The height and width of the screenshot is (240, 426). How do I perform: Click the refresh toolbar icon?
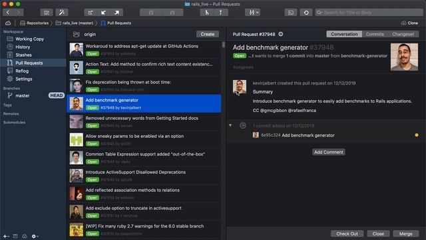click(306, 13)
